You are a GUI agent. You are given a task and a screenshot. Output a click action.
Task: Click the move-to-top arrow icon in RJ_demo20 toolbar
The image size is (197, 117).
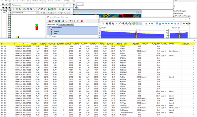tap(157, 24)
